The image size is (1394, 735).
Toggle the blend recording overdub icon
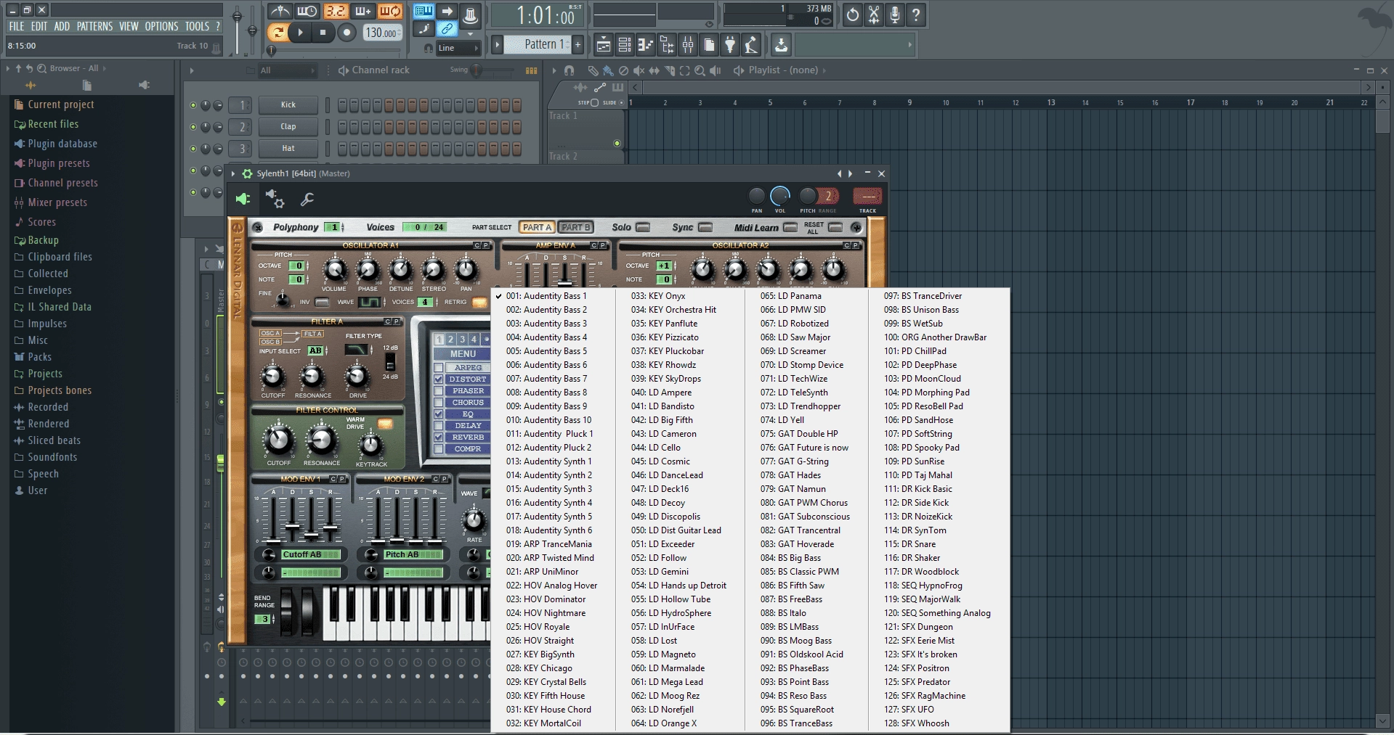(x=362, y=11)
